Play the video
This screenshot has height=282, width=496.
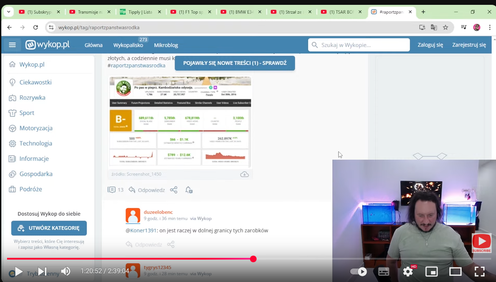[18, 271]
